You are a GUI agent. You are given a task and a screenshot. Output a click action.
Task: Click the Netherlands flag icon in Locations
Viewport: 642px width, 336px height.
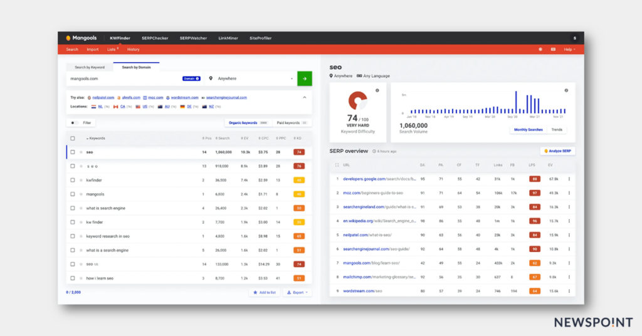coord(94,107)
